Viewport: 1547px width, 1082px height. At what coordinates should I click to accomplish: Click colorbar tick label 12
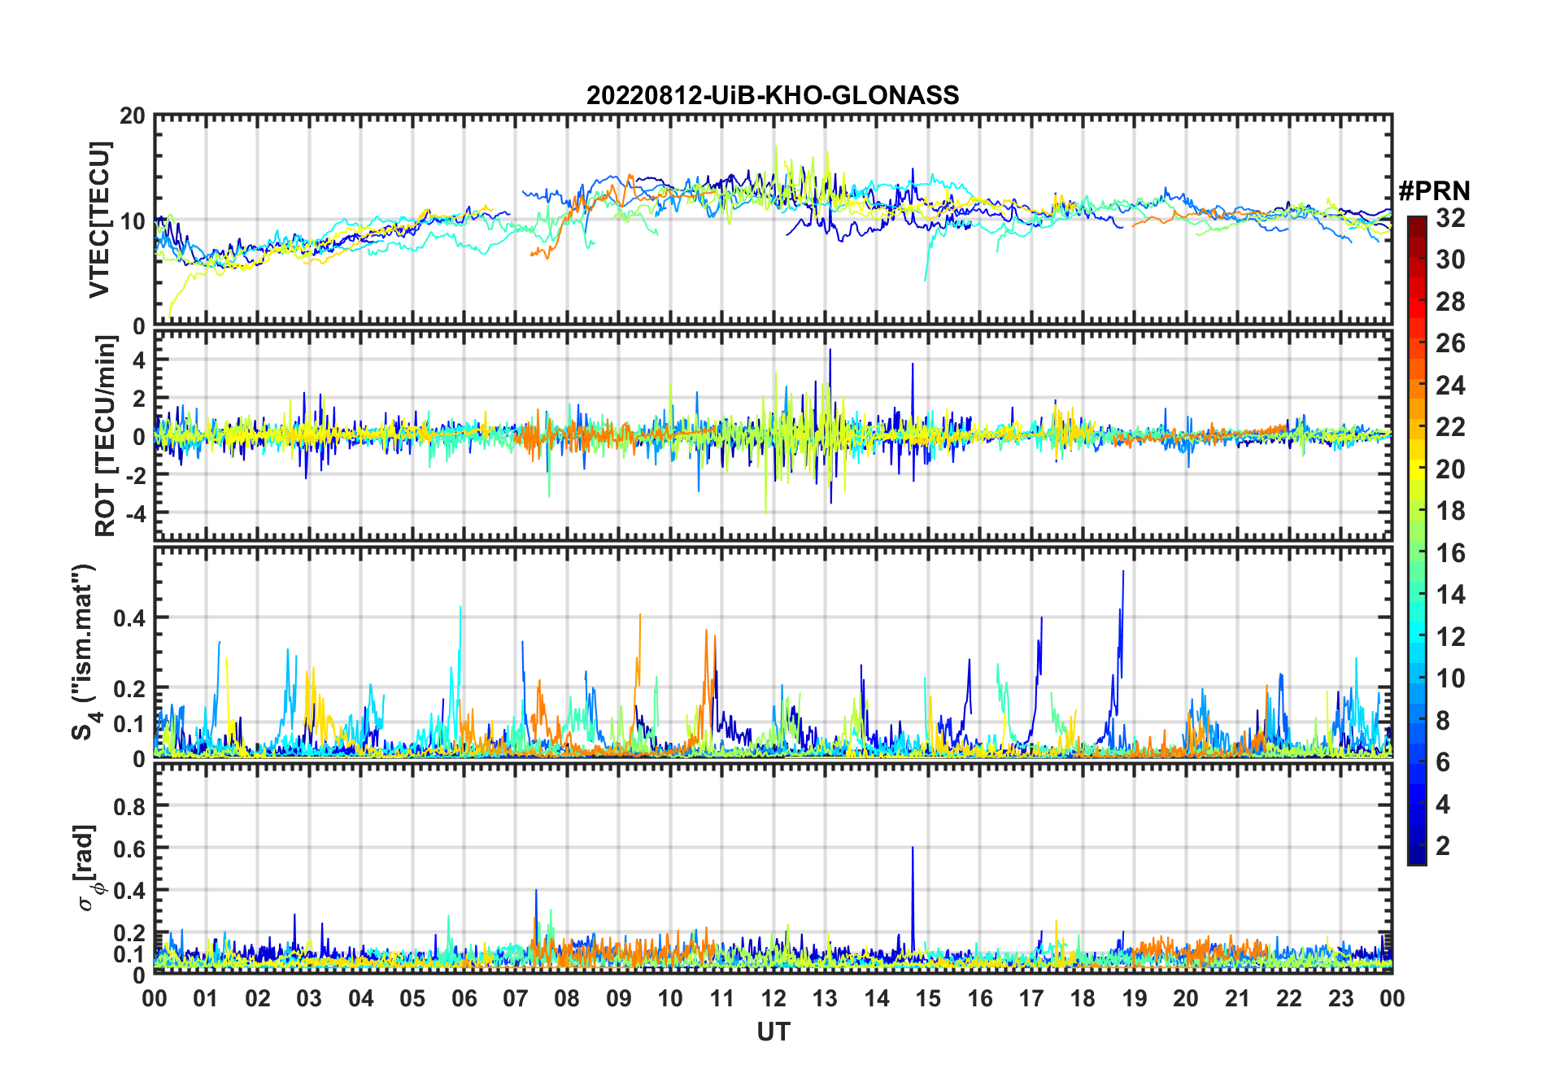[1450, 637]
